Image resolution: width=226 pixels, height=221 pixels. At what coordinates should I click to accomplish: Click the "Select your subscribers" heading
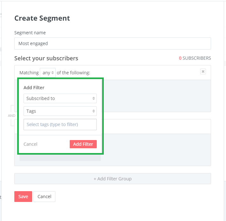click(46, 58)
